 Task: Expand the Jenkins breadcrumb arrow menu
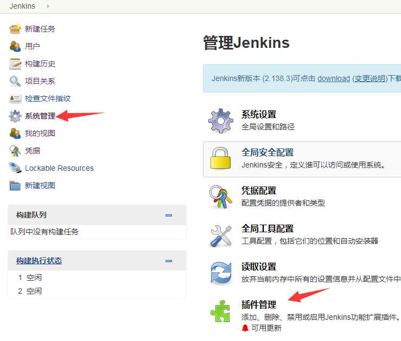[x=48, y=6]
